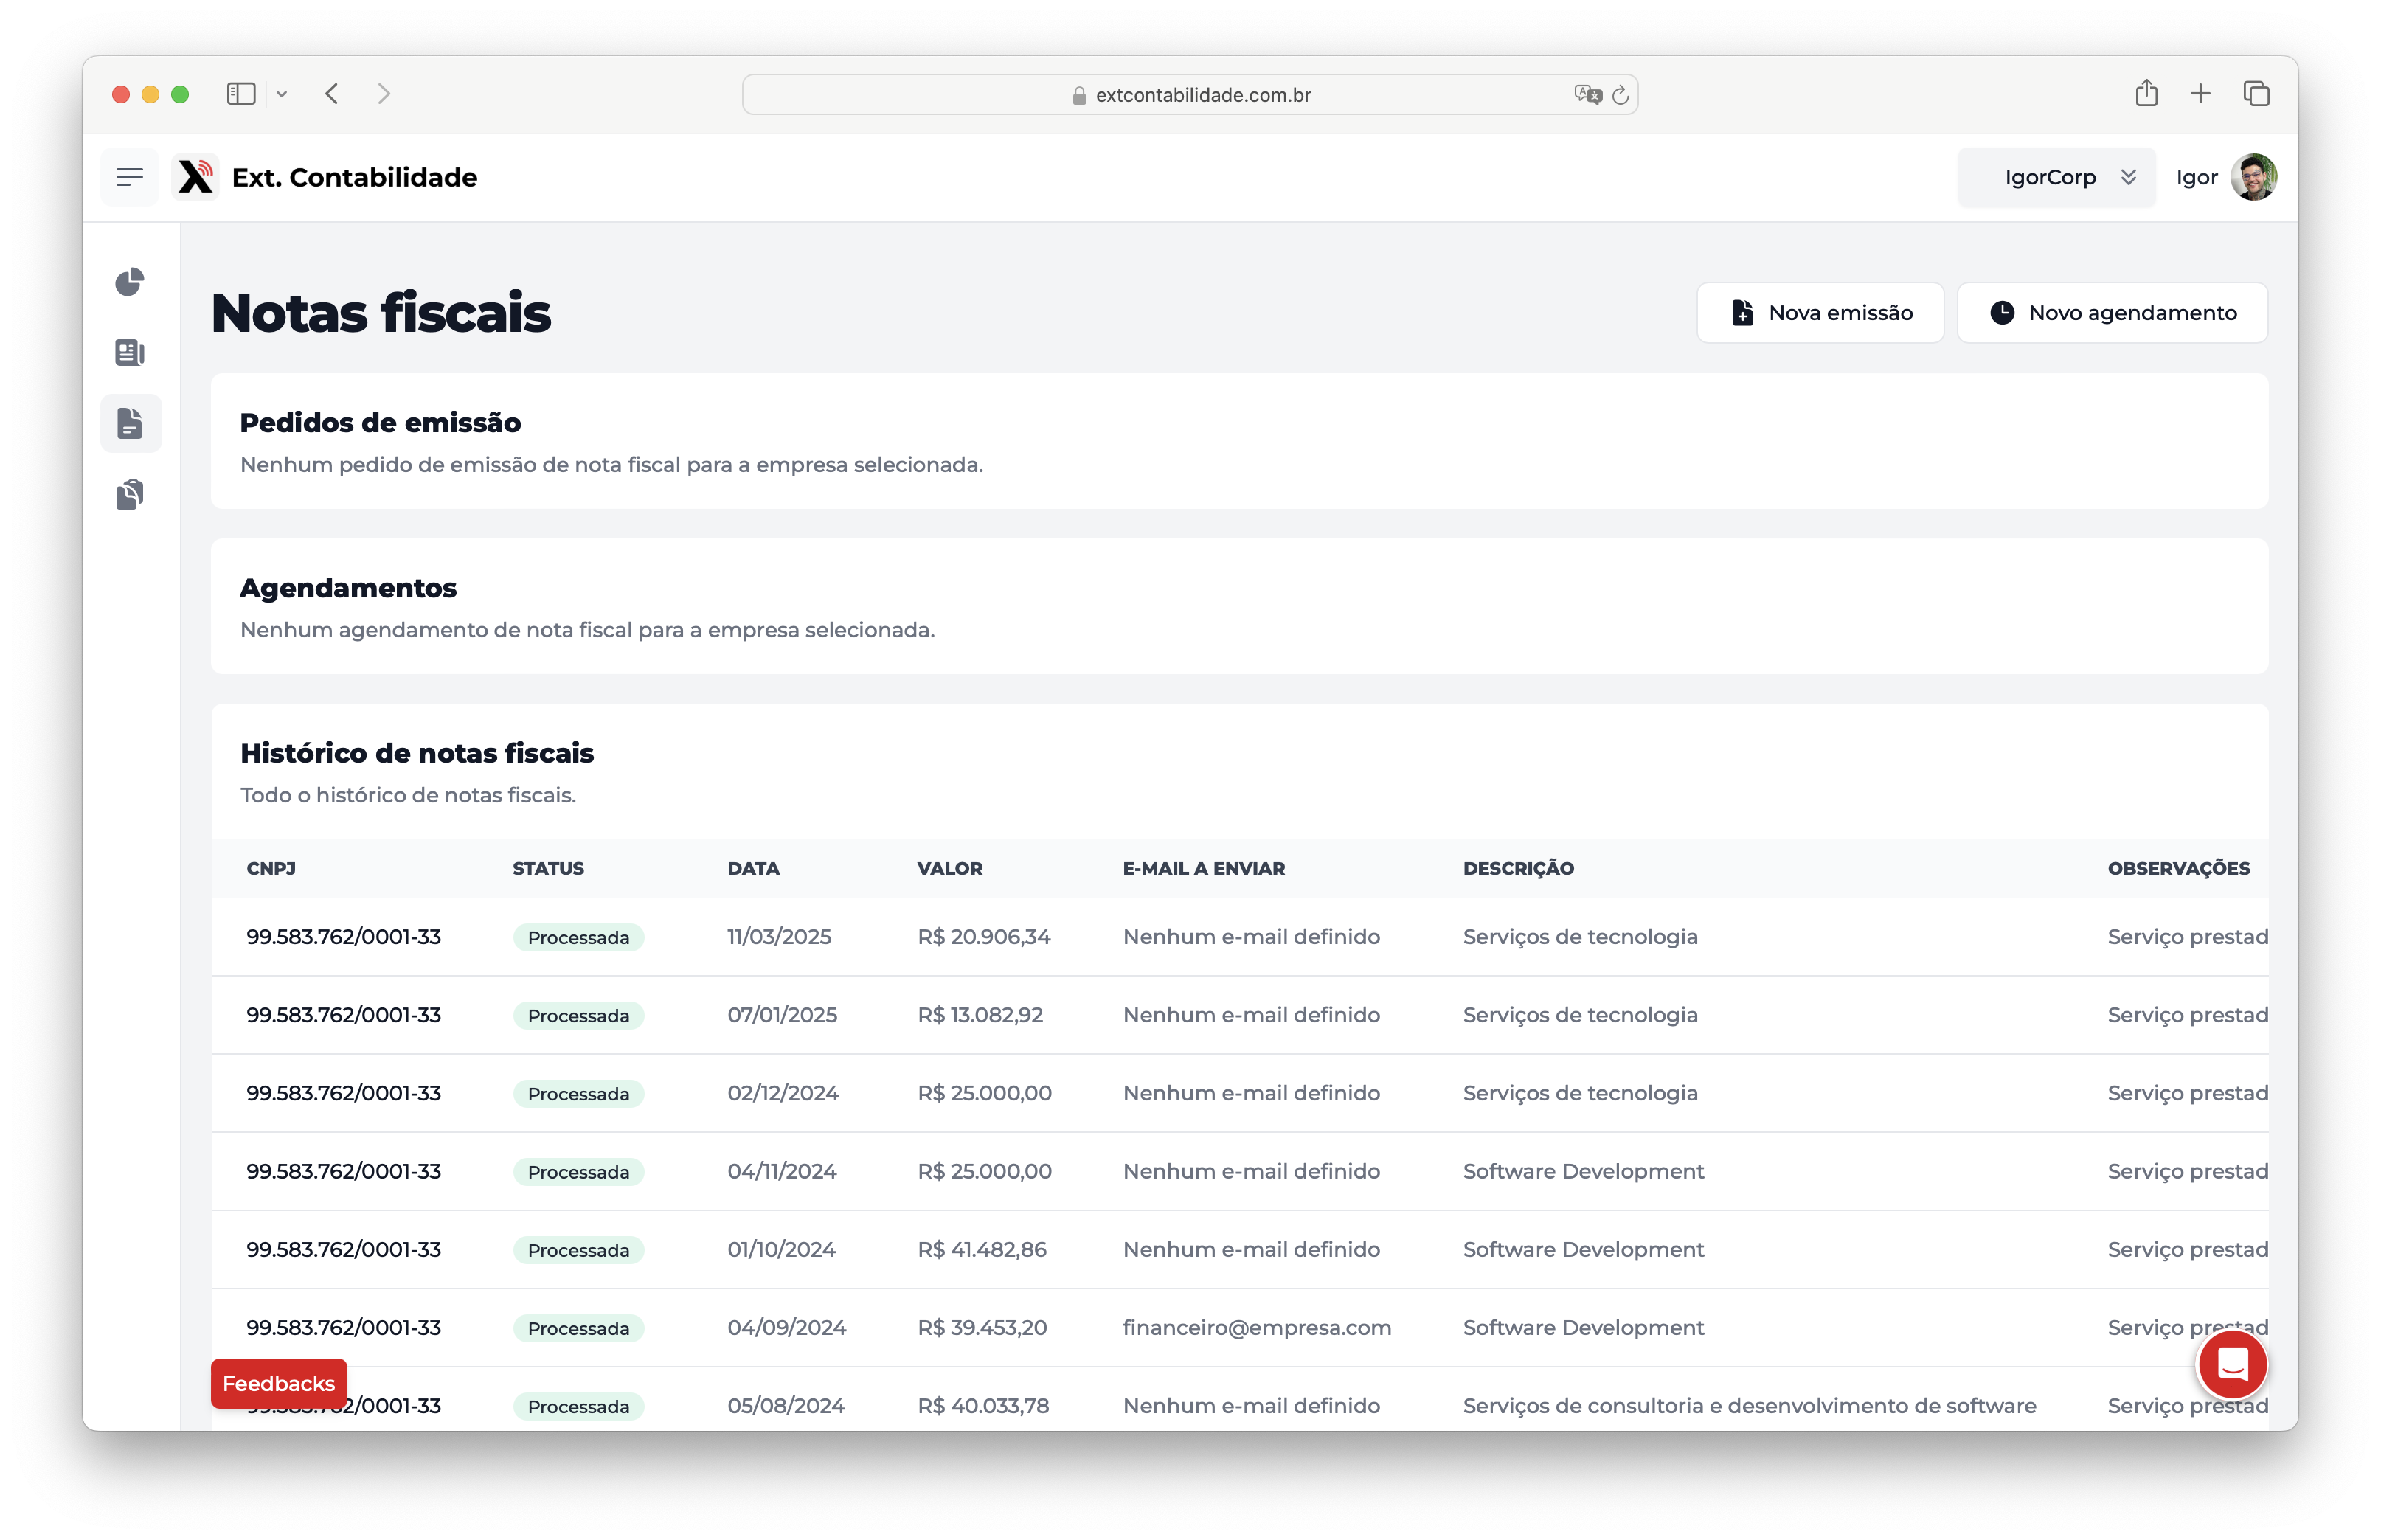
Task: Open a new browser tab
Action: (2201, 93)
